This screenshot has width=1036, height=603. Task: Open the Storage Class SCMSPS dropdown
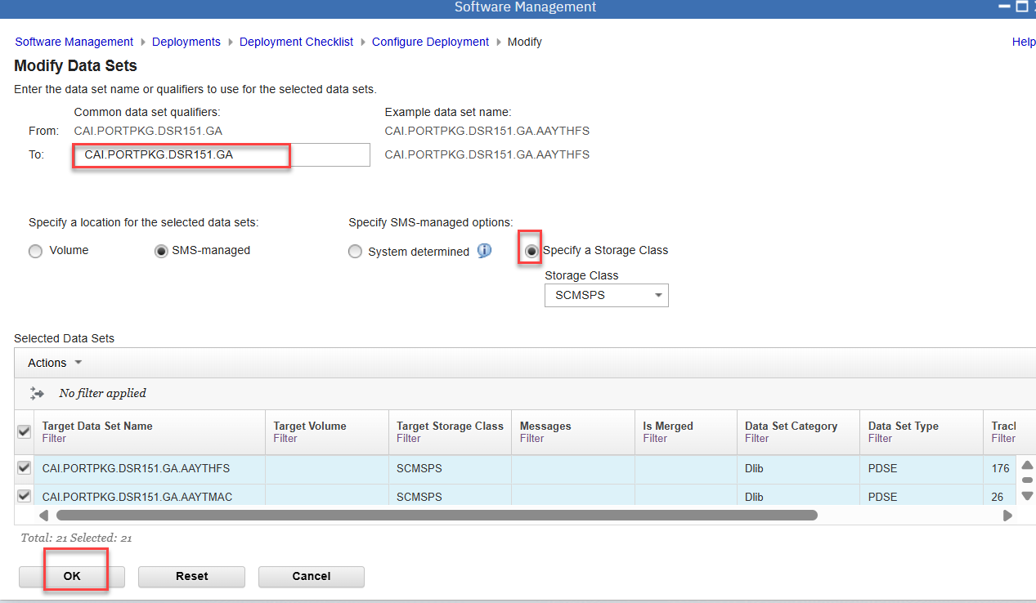click(x=606, y=296)
